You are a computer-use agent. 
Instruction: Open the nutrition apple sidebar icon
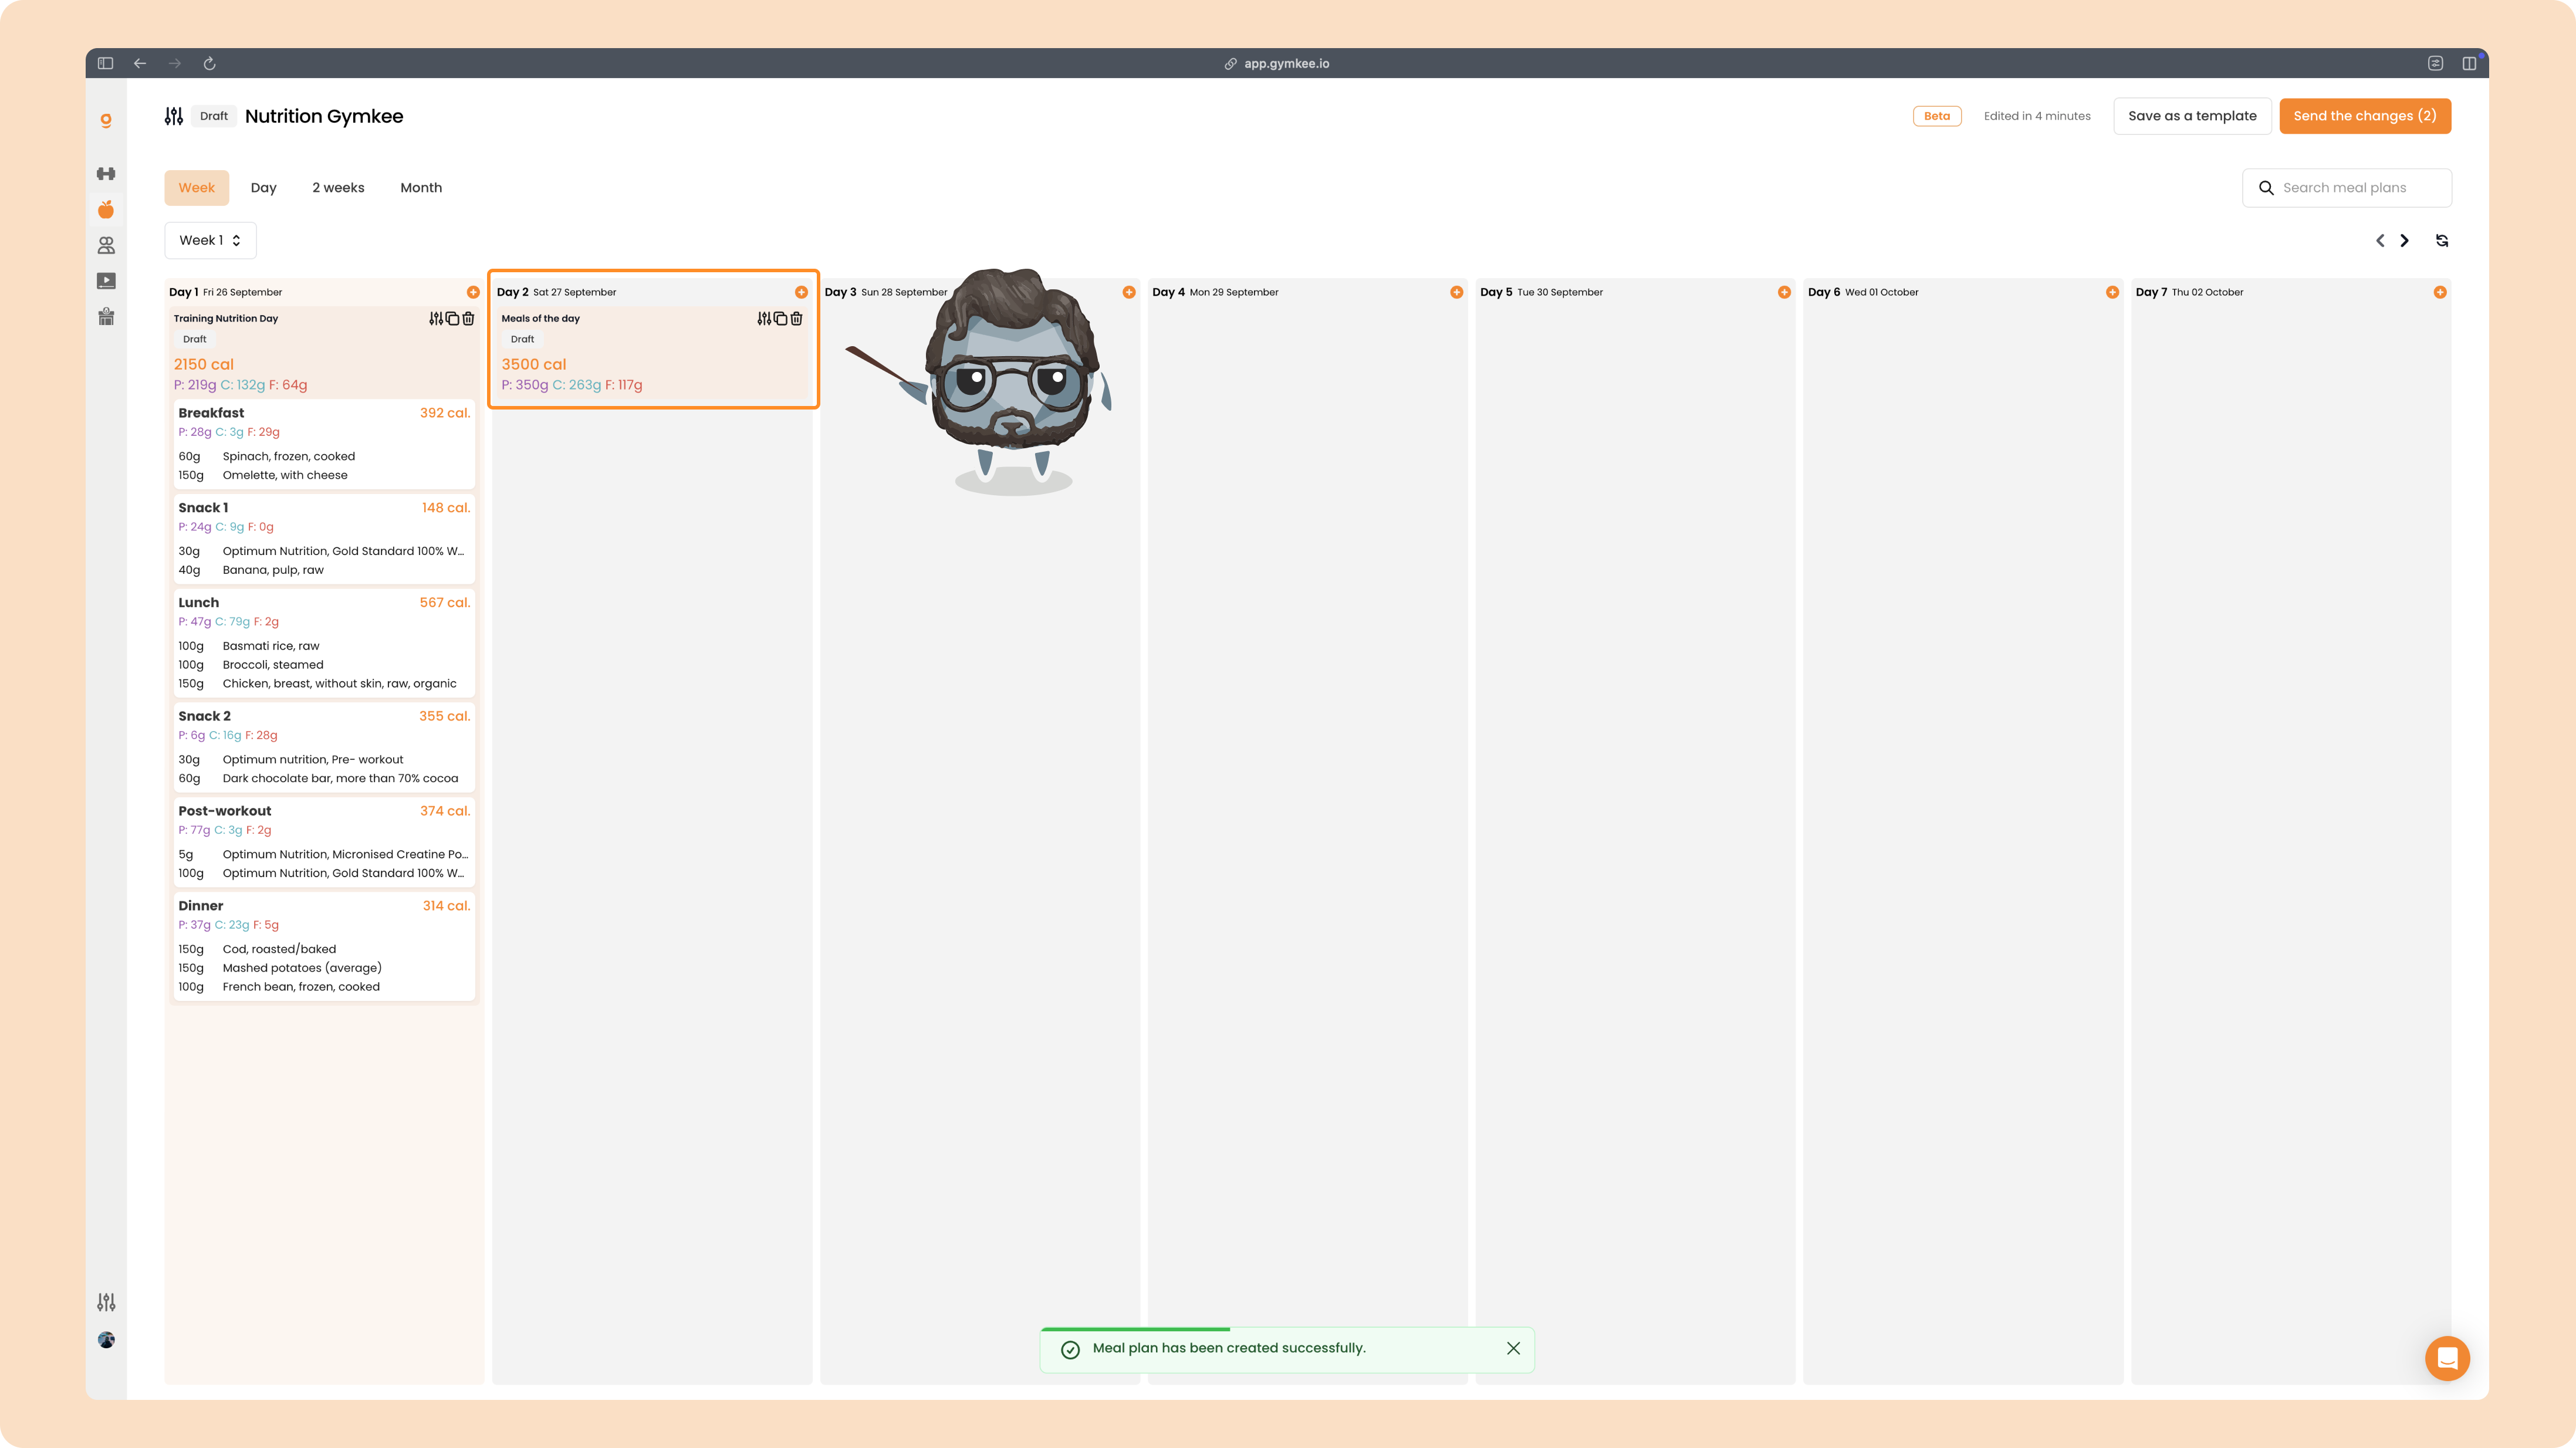pyautogui.click(x=106, y=209)
